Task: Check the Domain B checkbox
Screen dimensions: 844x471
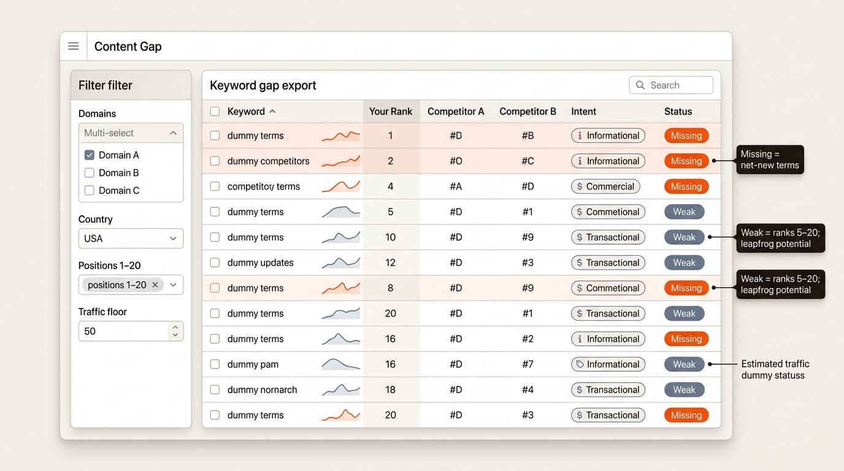Action: [x=90, y=173]
